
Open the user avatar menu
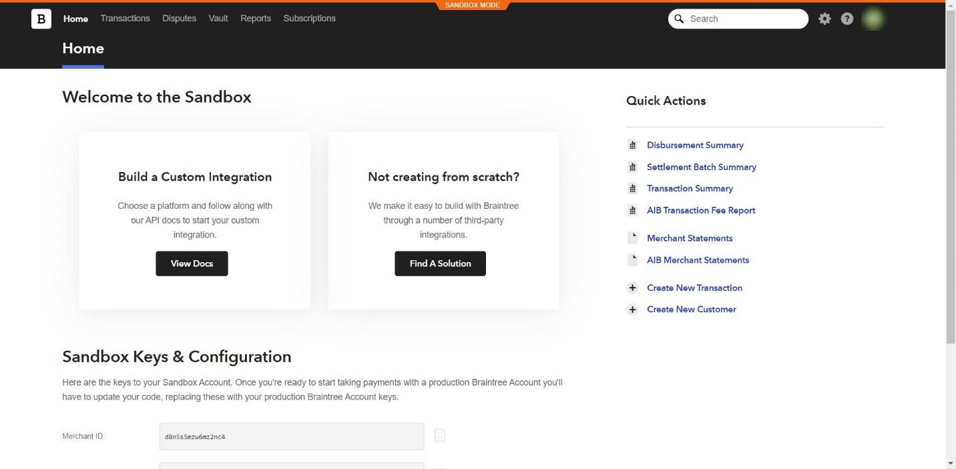click(x=873, y=19)
